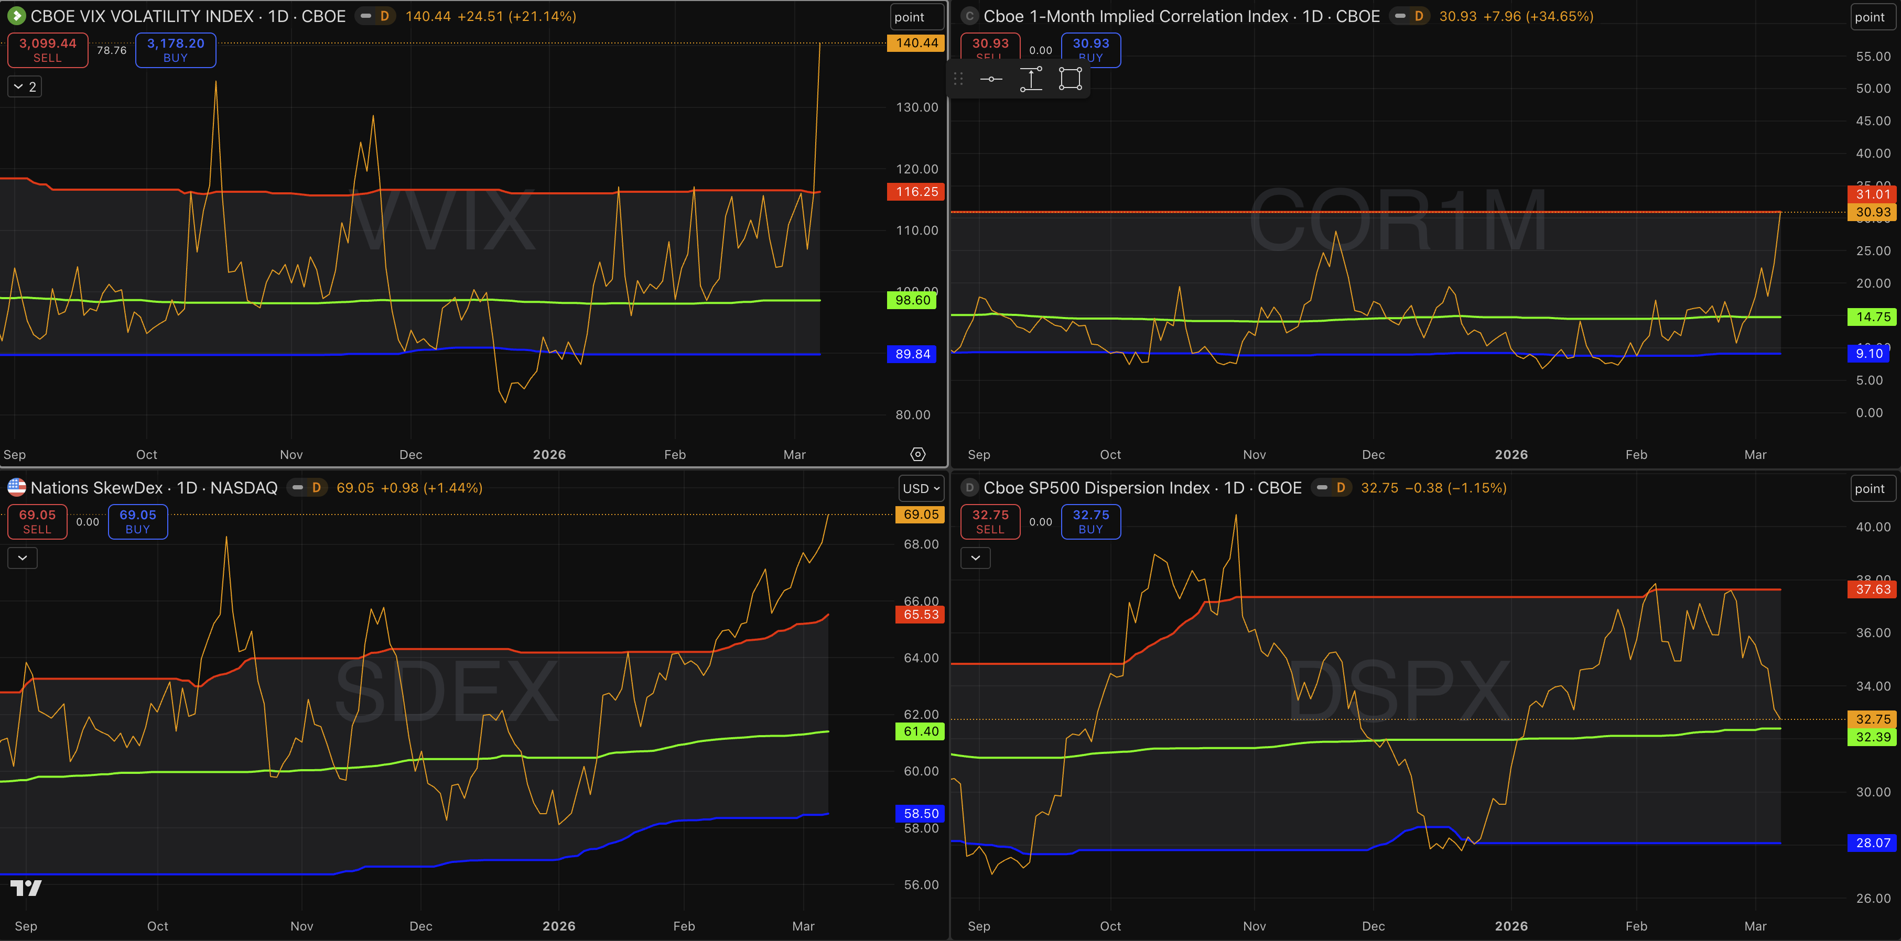Expand the SkewDex indicator legend chevron

click(x=22, y=558)
